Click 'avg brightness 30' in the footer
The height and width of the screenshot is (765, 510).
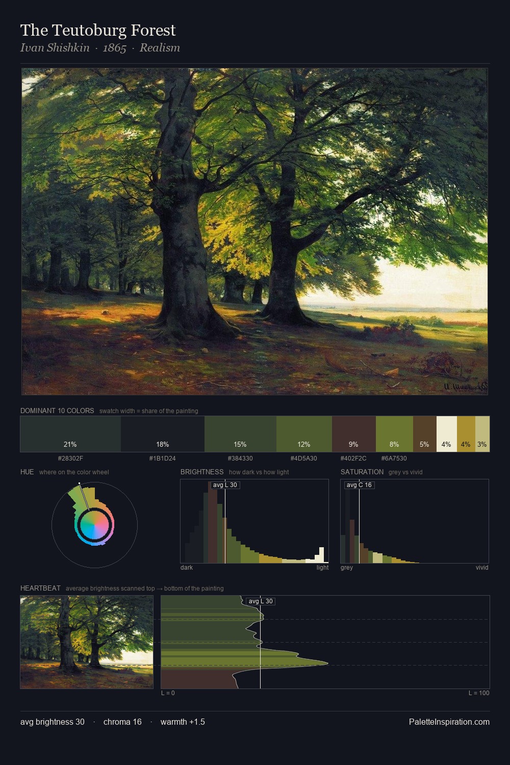53,722
